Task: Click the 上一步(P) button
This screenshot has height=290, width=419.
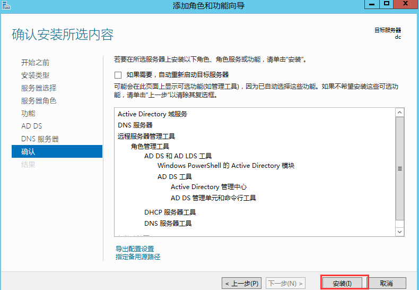Action: pyautogui.click(x=241, y=283)
